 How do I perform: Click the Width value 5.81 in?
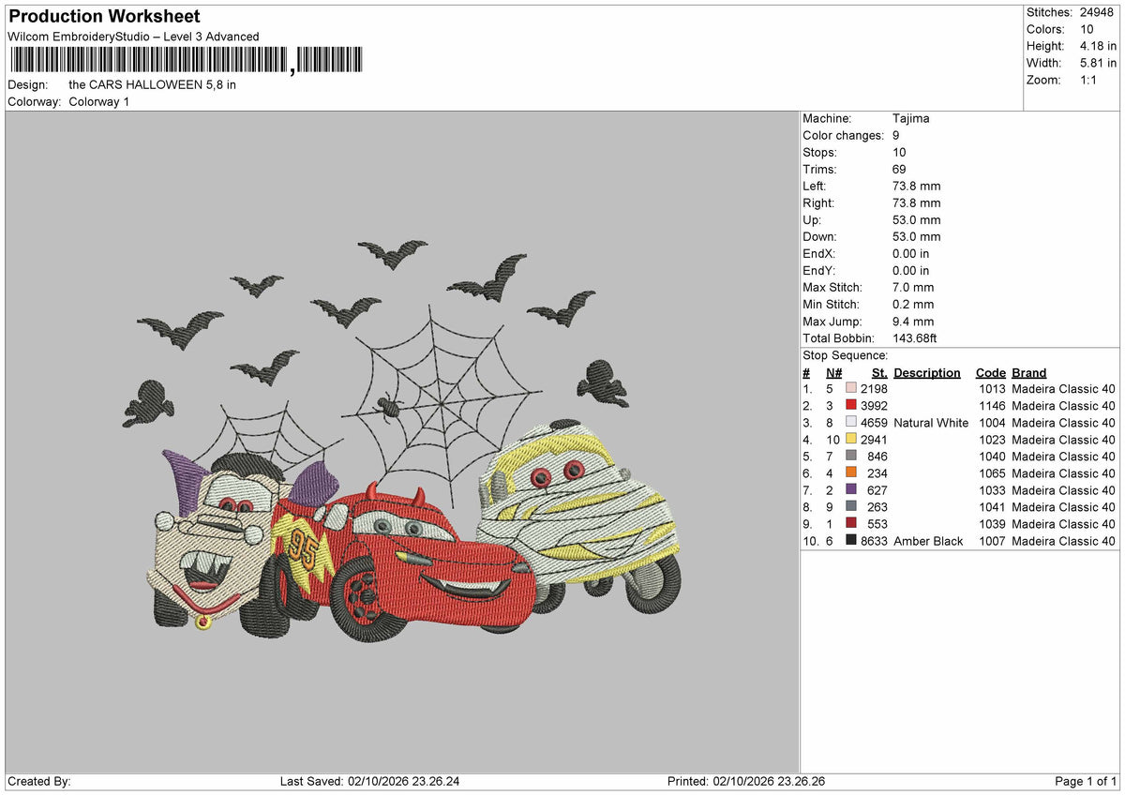(x=1098, y=63)
